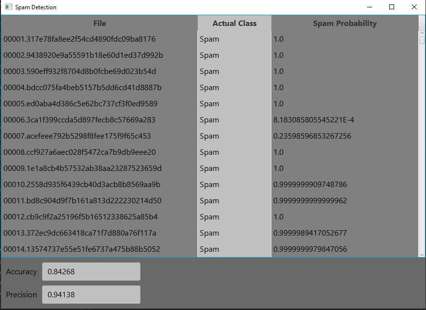Close the Spam Detection window
This screenshot has width=426, height=310.
[x=414, y=7]
